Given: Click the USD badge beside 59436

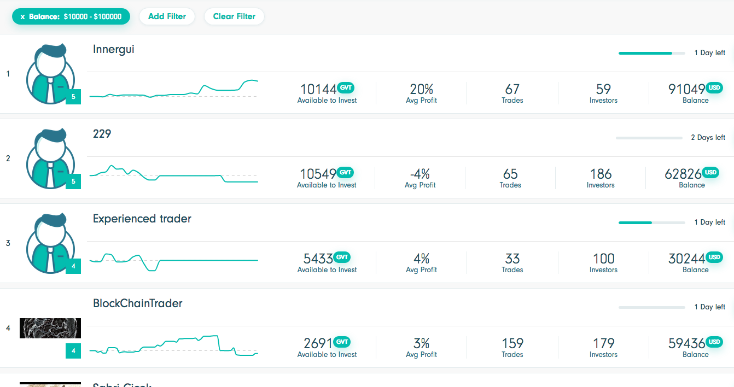Looking at the screenshot, I should point(714,342).
